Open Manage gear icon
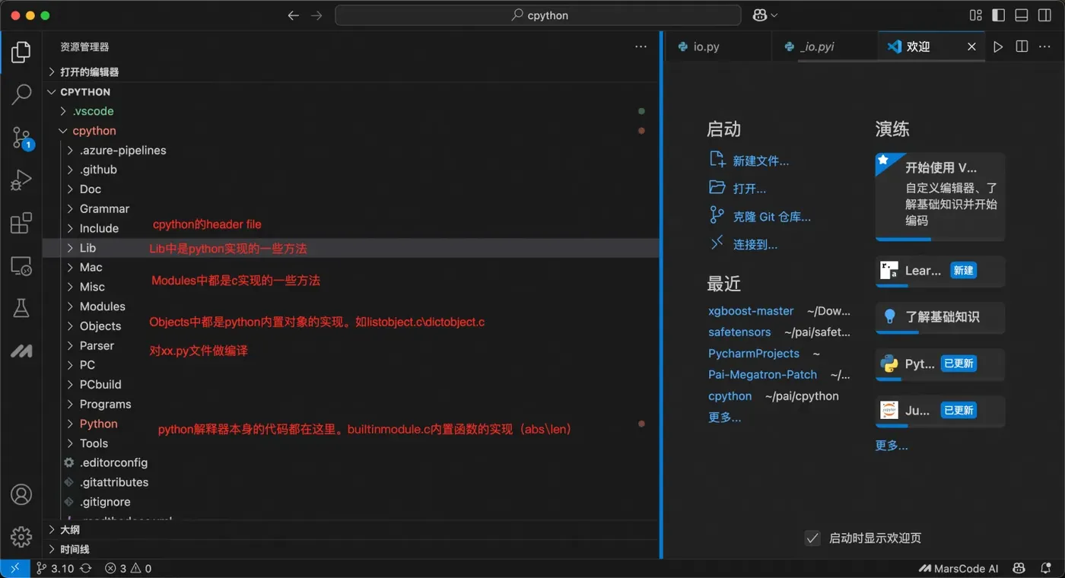1065x578 pixels. pyautogui.click(x=21, y=536)
